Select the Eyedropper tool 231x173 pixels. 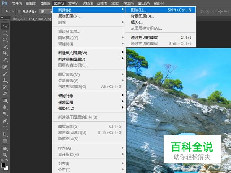(5, 59)
